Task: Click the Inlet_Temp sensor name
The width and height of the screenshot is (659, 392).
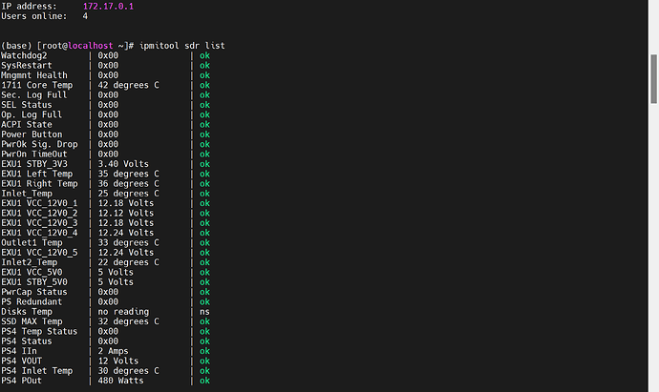Action: tap(27, 193)
